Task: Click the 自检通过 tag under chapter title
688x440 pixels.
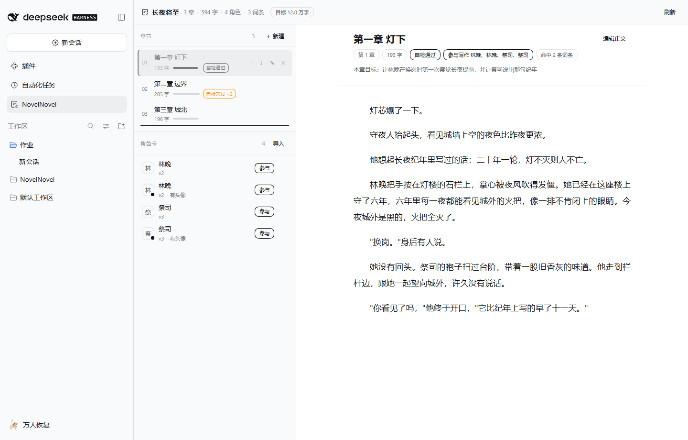Action: (425, 55)
